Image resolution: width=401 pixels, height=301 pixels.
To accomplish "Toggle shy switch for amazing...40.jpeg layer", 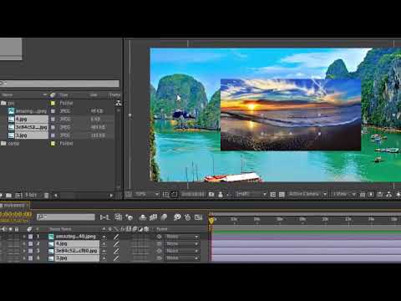I will [x=104, y=237].
